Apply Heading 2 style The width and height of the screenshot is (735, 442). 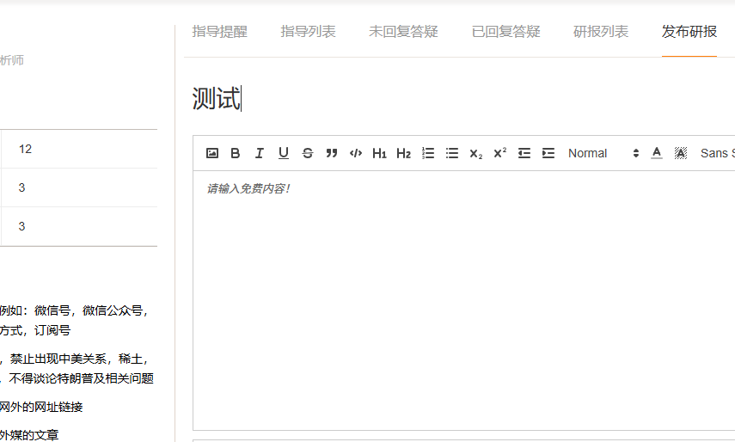[403, 153]
